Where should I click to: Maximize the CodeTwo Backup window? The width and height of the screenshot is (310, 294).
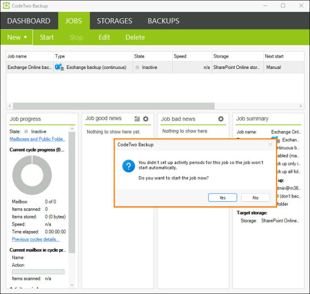[283, 5]
